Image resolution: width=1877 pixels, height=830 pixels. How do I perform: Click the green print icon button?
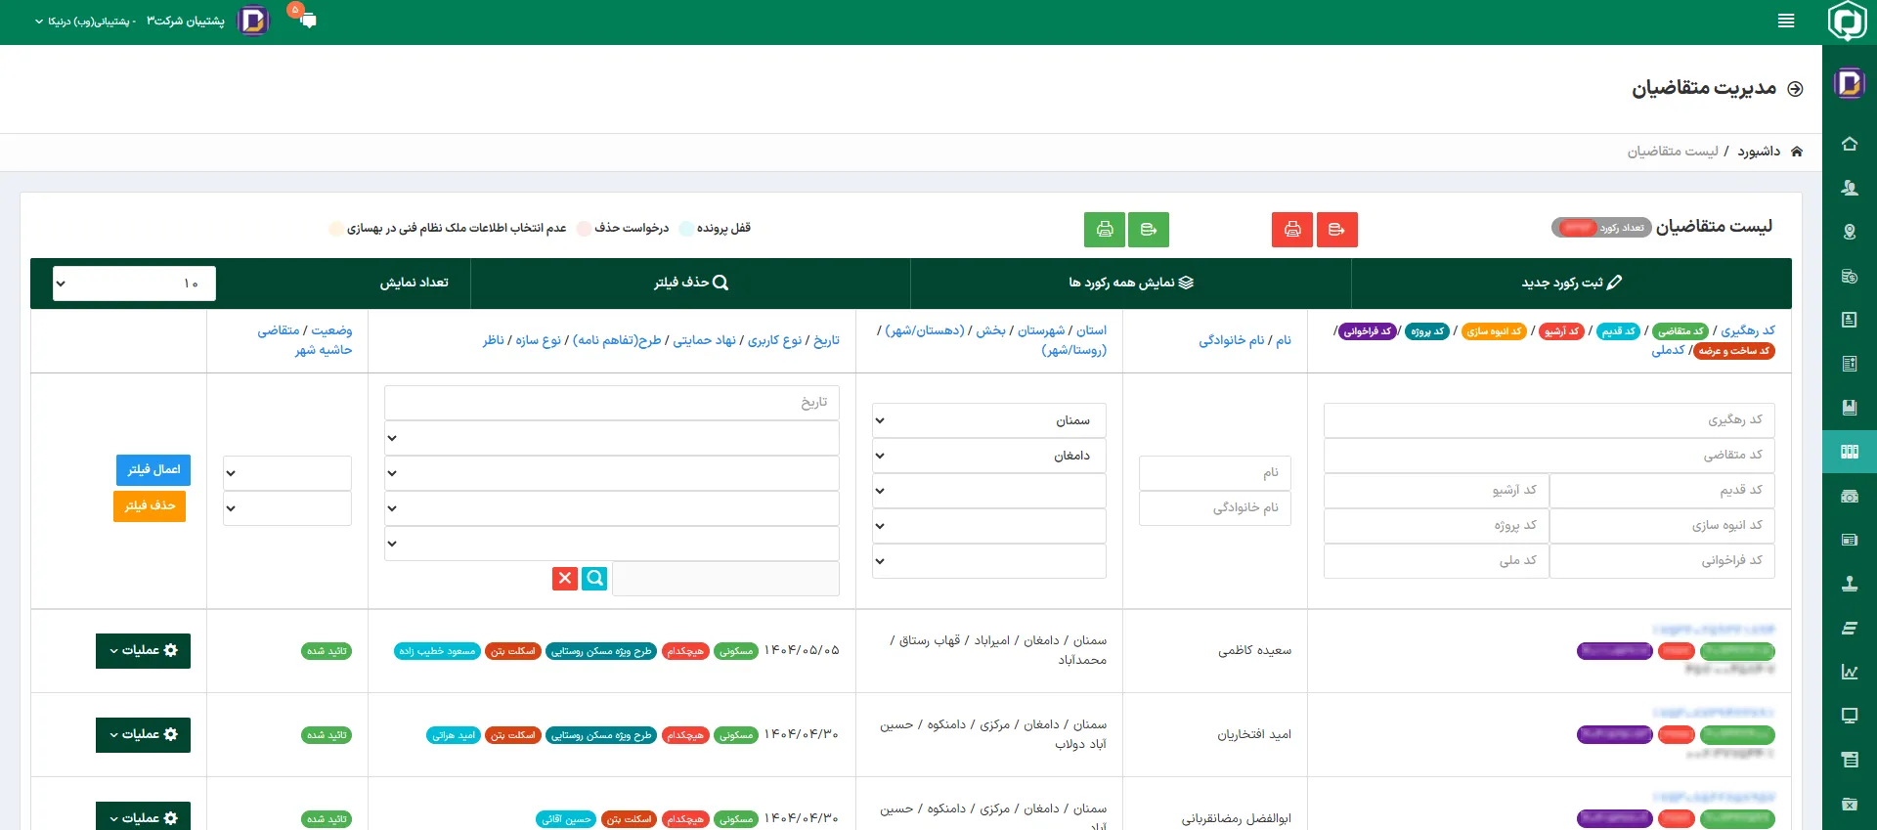coord(1105,230)
